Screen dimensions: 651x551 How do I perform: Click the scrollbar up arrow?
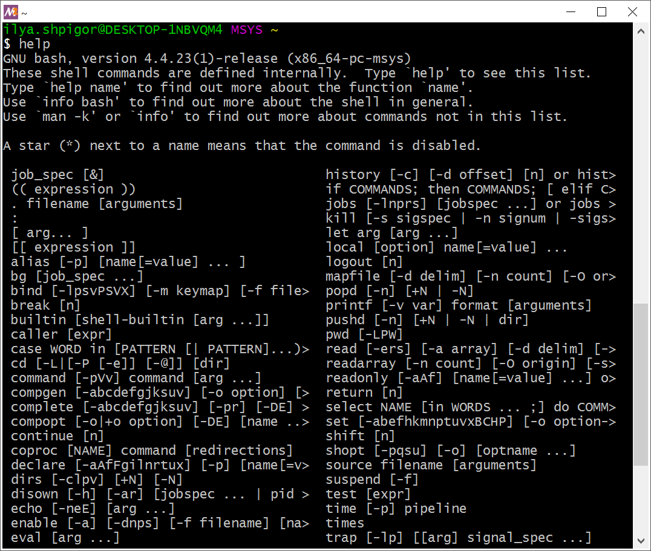click(x=640, y=29)
